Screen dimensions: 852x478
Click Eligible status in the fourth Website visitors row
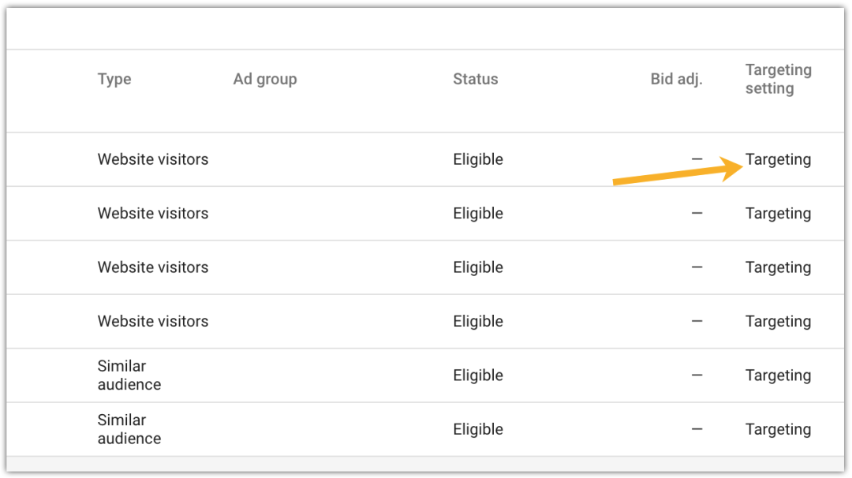[x=478, y=322]
